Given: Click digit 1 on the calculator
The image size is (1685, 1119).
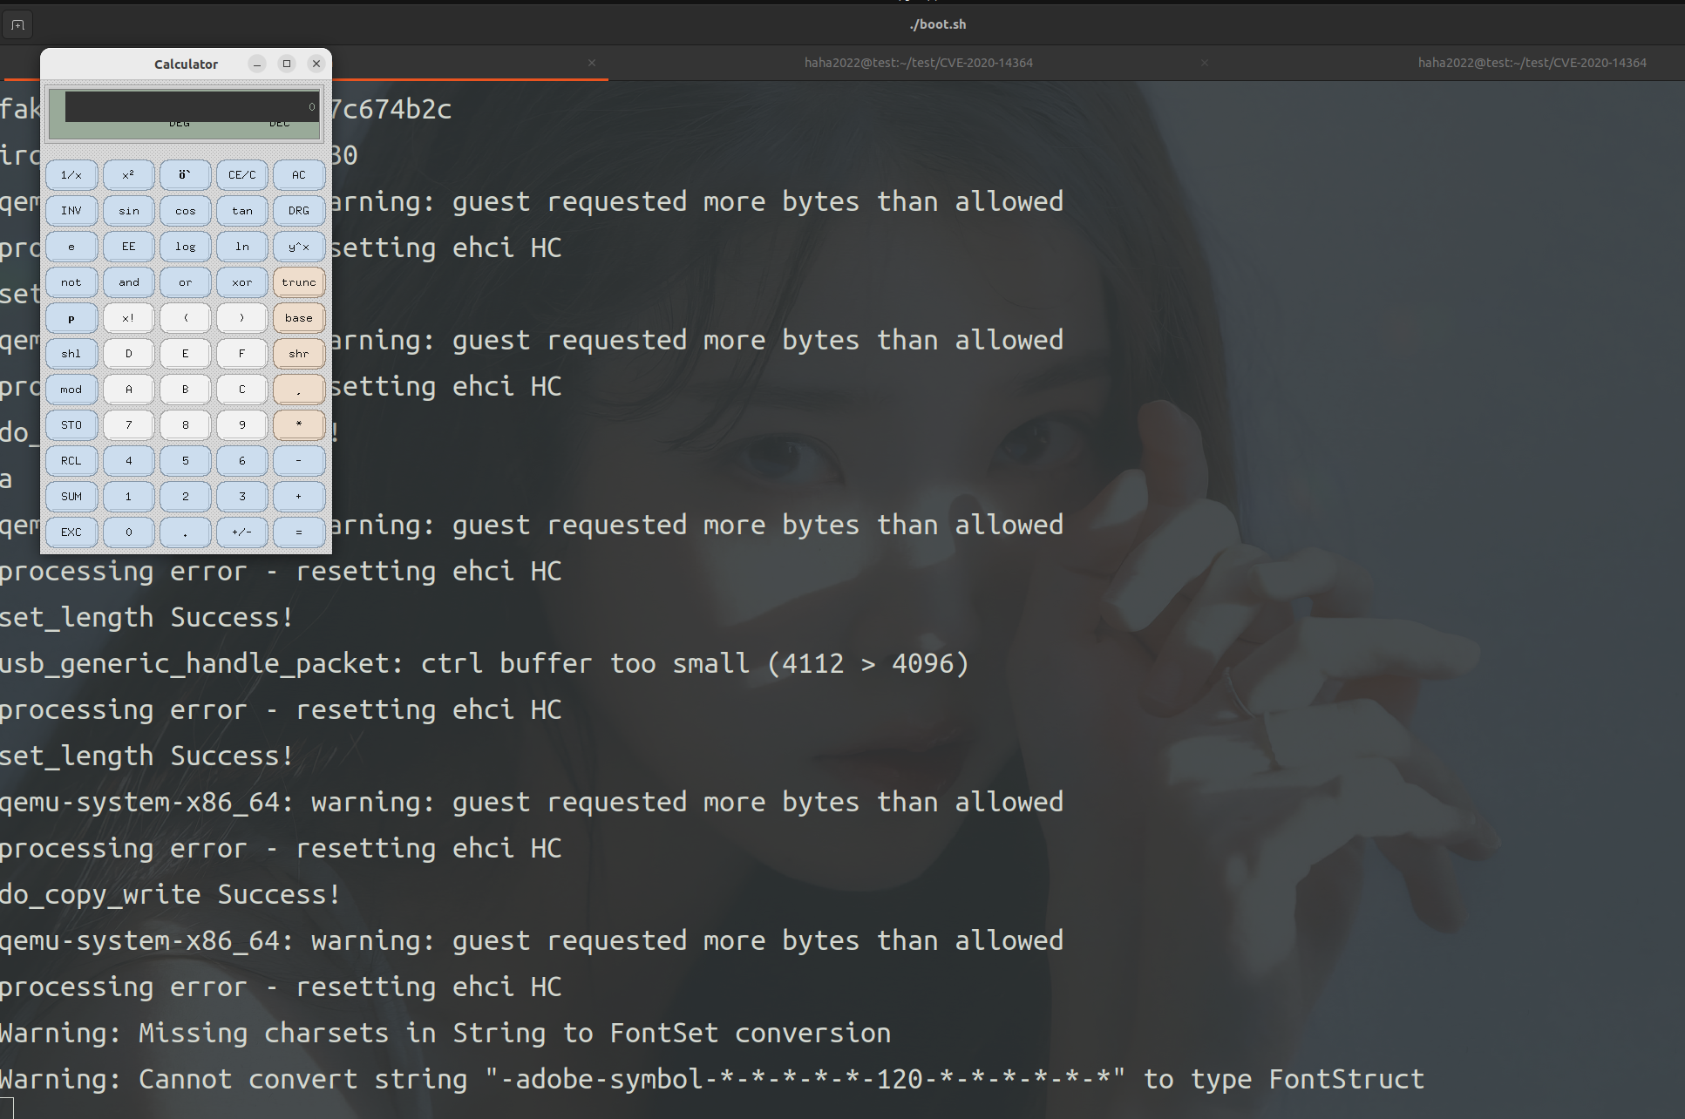Looking at the screenshot, I should (x=128, y=497).
